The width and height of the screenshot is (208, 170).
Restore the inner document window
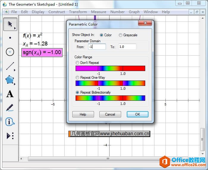click(197, 12)
